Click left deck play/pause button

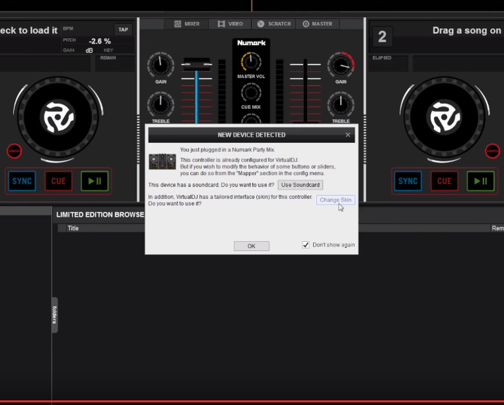coord(95,181)
